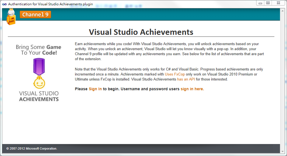The image size is (287, 156).
Task: Click the Channel 9 mascot logo
Action: click(11, 17)
